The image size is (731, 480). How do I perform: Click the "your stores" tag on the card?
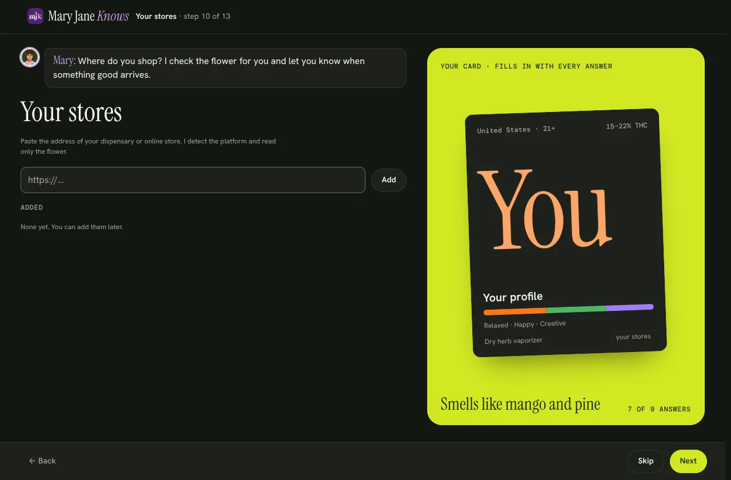tap(633, 337)
